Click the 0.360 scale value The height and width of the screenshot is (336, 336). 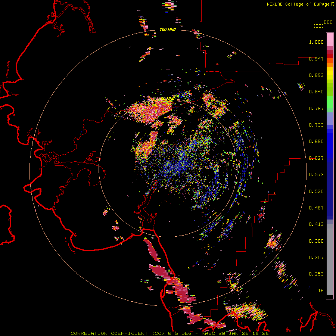(x=316, y=241)
